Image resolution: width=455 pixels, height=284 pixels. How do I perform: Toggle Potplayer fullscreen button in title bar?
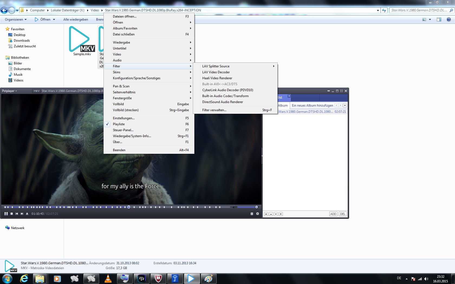342,91
